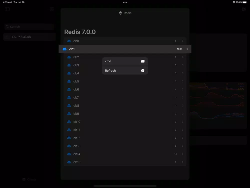This screenshot has height=188, width=250.
Task: Select the 192.168.31.88 connection
Action: 29,37
